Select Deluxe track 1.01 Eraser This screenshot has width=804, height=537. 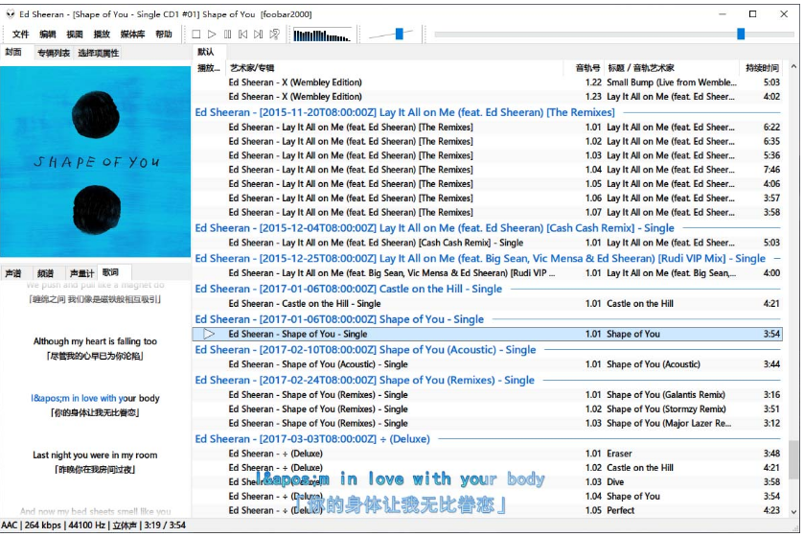(x=487, y=454)
